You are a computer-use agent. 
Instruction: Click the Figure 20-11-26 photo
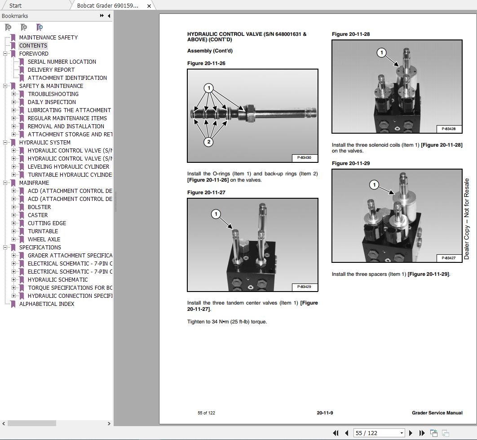click(x=252, y=116)
